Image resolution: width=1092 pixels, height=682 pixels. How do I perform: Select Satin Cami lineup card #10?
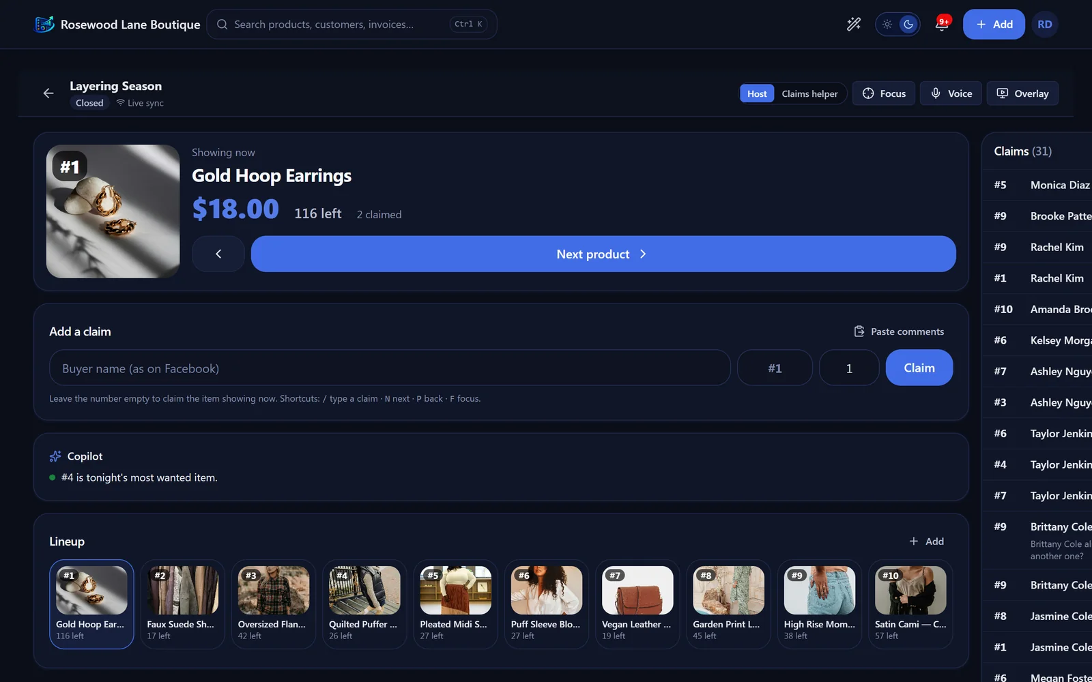(910, 604)
